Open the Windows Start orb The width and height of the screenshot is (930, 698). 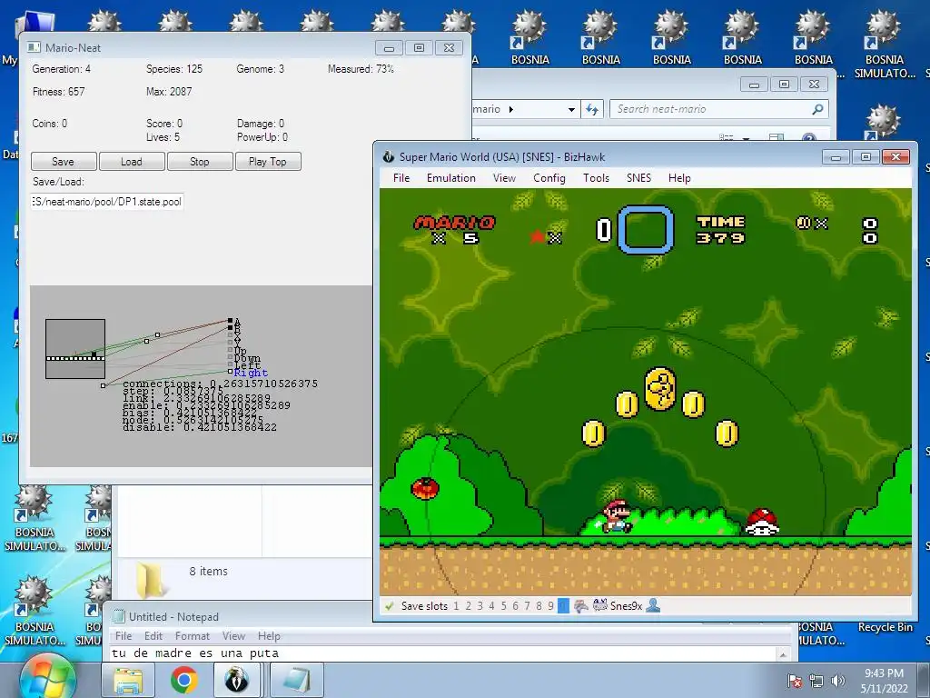[x=47, y=680]
